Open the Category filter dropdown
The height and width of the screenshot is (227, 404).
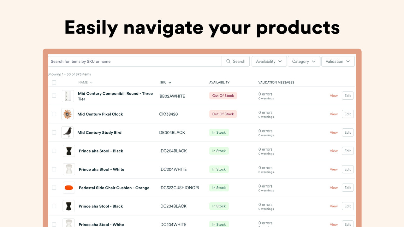[304, 61]
